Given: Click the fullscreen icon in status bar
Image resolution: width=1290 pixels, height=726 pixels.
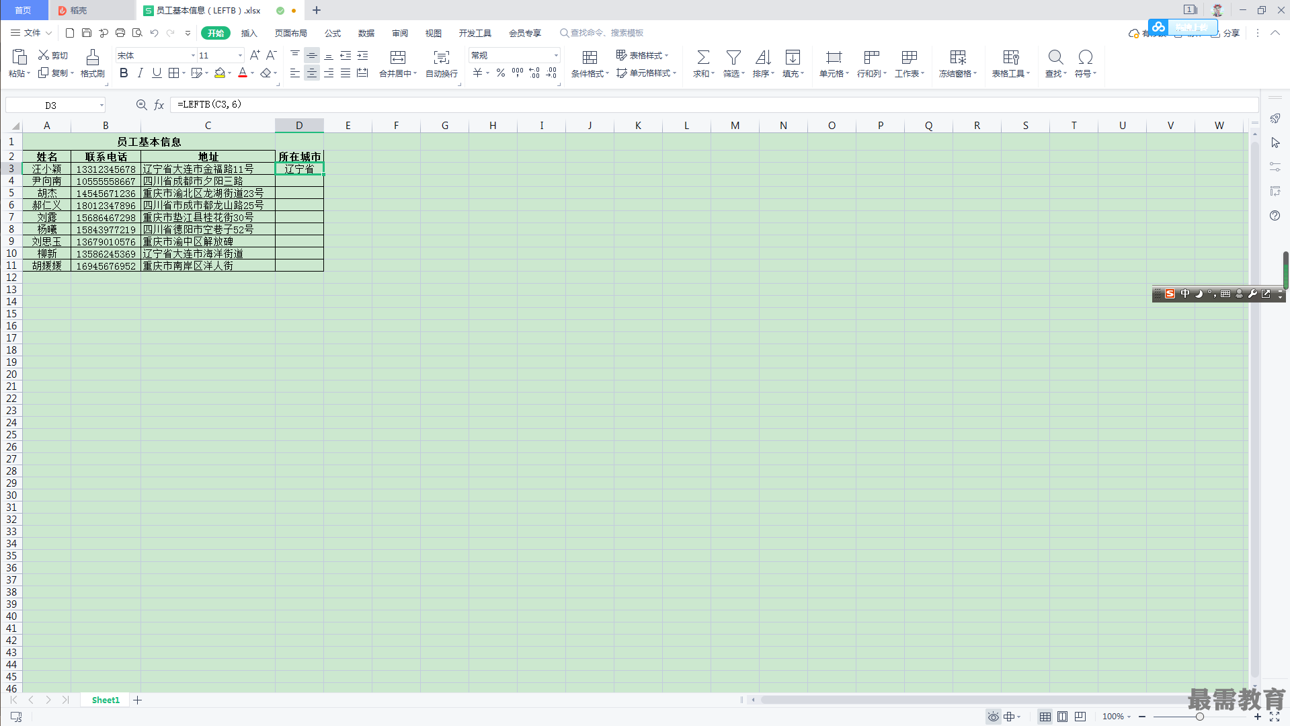Looking at the screenshot, I should tap(1275, 717).
